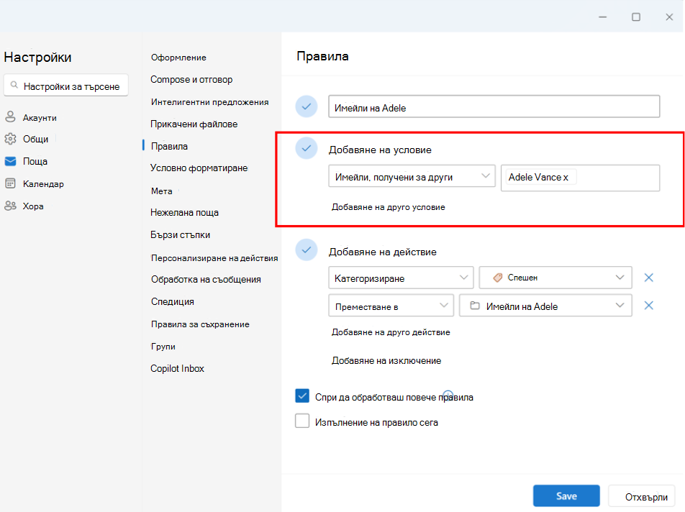Viewport: 685px width, 512px height.
Task: Open the Групи settings page
Action: click(x=163, y=347)
